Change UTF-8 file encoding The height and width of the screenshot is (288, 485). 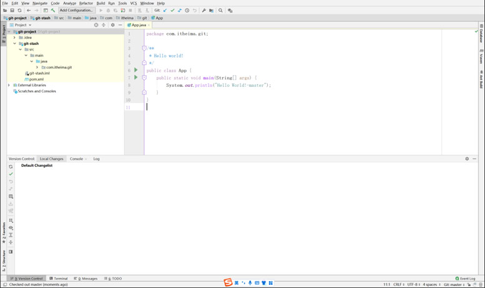pos(414,284)
